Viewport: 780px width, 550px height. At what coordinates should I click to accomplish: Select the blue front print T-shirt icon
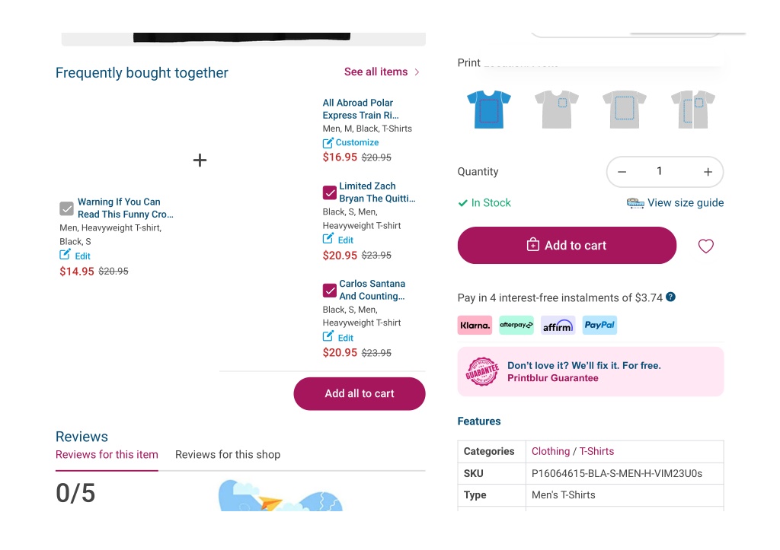pos(488,110)
